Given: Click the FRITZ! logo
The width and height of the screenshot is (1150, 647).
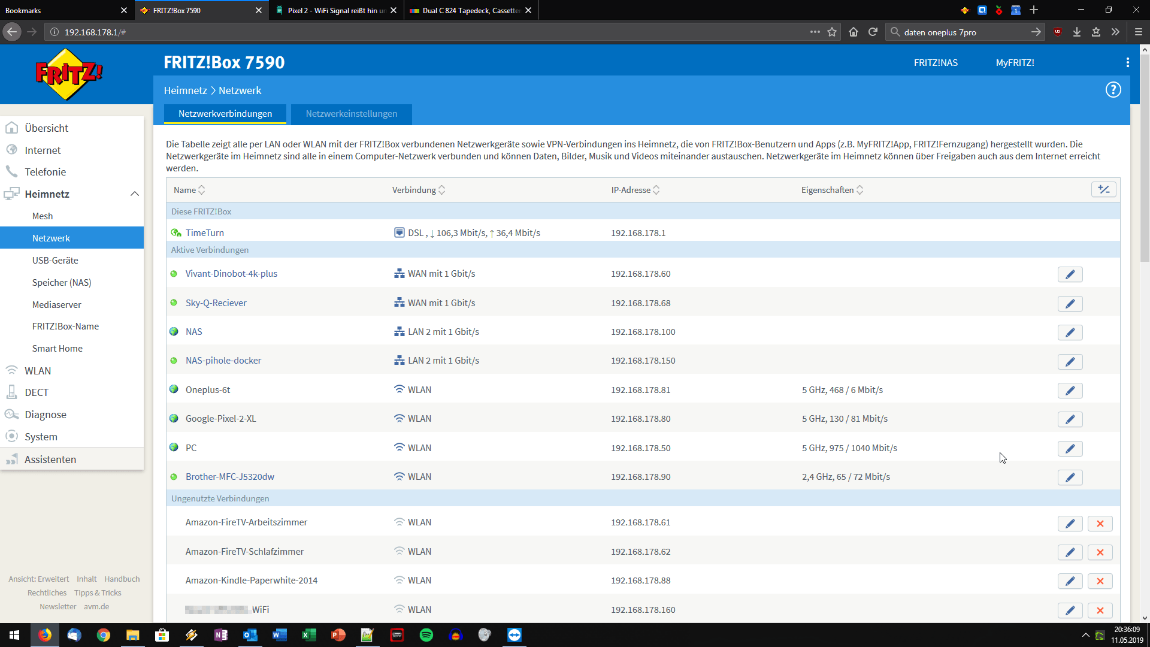Looking at the screenshot, I should click(x=69, y=74).
